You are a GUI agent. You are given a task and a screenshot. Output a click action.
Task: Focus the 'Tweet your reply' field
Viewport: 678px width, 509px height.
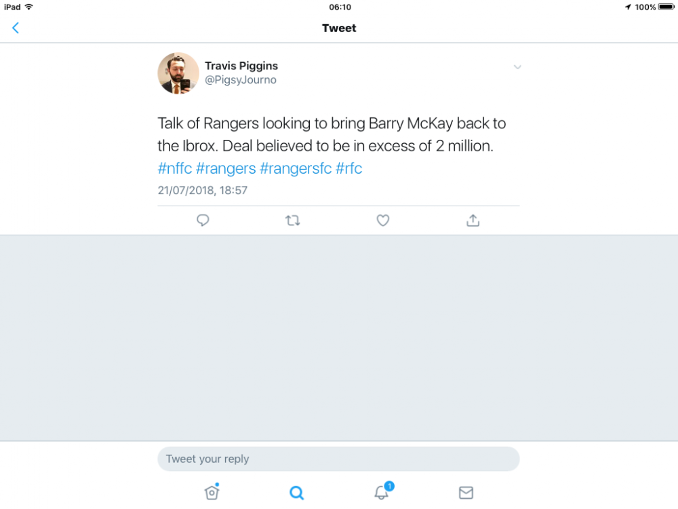click(x=338, y=459)
